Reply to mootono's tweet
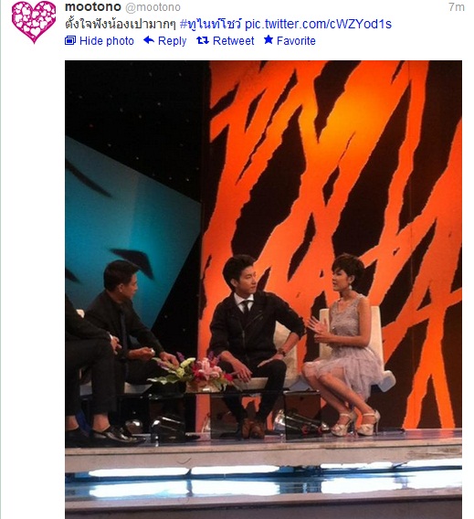Image resolution: width=474 pixels, height=519 pixels. pos(172,41)
